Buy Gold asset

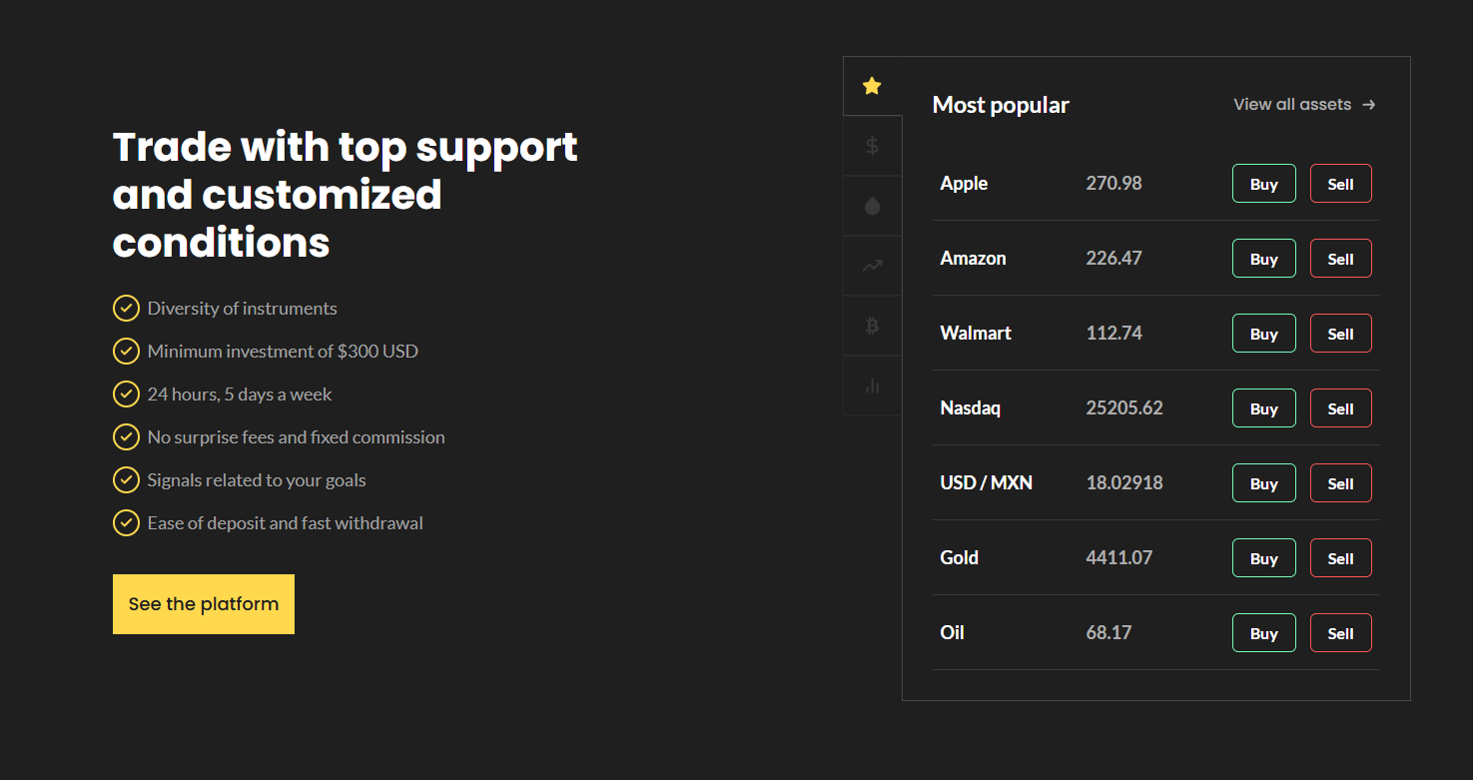1263,558
